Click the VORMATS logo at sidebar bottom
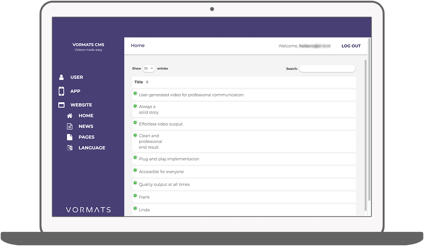The height and width of the screenshot is (246, 424). coord(88,210)
